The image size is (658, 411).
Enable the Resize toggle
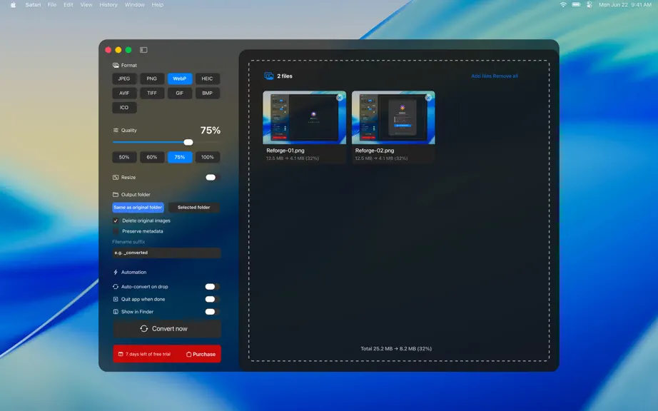tap(212, 178)
